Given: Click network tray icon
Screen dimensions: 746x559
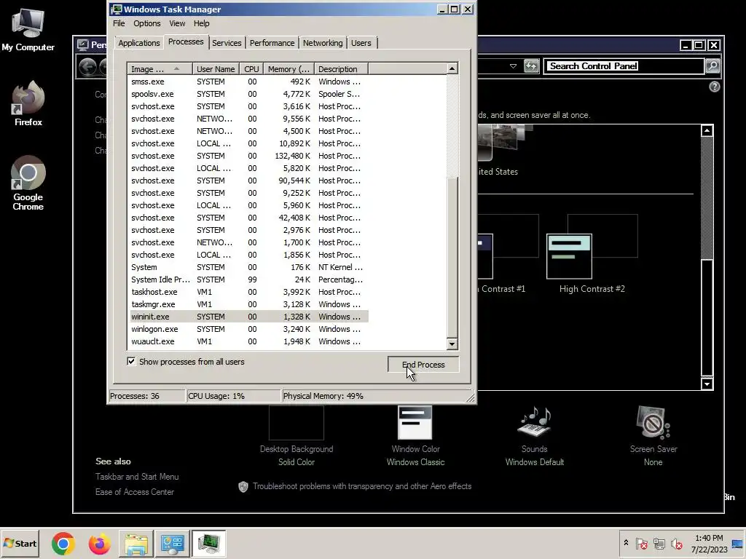Looking at the screenshot, I should click(659, 543).
